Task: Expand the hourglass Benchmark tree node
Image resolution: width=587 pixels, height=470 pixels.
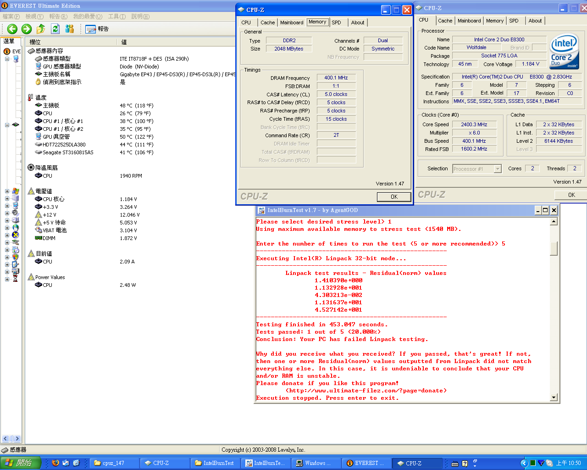Action: click(7, 279)
